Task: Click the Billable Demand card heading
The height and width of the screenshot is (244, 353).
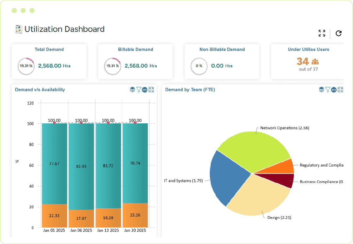Action: (x=135, y=49)
